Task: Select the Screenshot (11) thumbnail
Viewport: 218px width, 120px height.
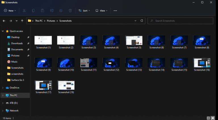Action: point(89,63)
